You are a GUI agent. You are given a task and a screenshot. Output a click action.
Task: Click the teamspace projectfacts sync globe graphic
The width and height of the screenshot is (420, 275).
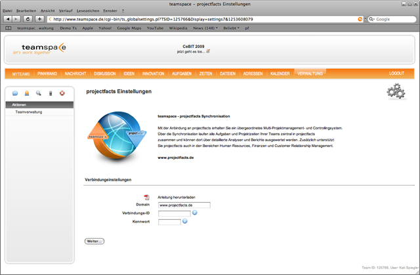(x=117, y=136)
